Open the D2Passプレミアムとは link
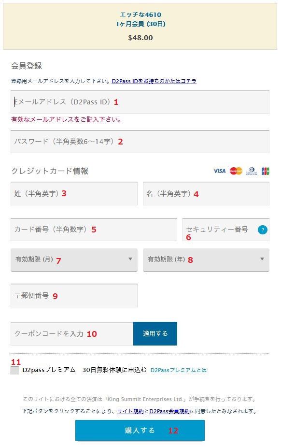Image resolution: width=281 pixels, height=447 pixels. click(x=179, y=370)
